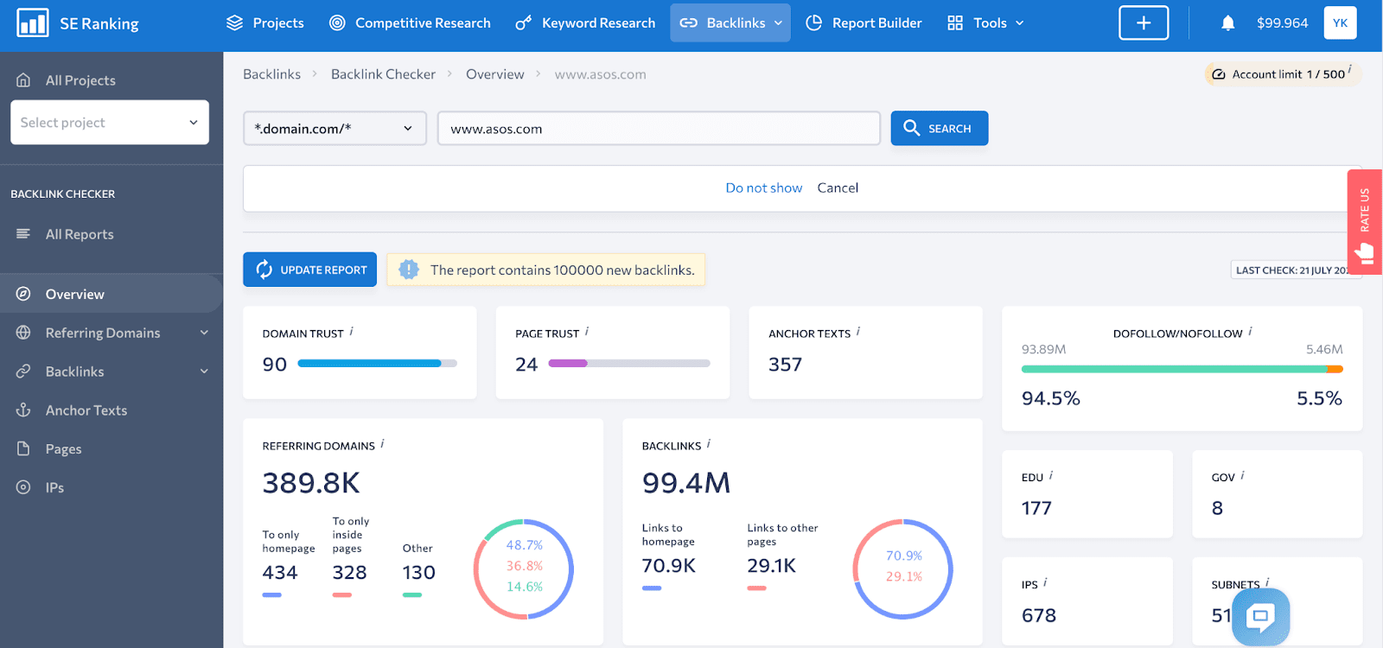Click the EDU info icon
This screenshot has width=1383, height=648.
click(1050, 476)
